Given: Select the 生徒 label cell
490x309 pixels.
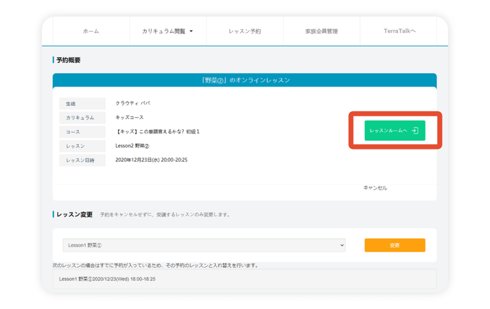Looking at the screenshot, I should [x=82, y=104].
